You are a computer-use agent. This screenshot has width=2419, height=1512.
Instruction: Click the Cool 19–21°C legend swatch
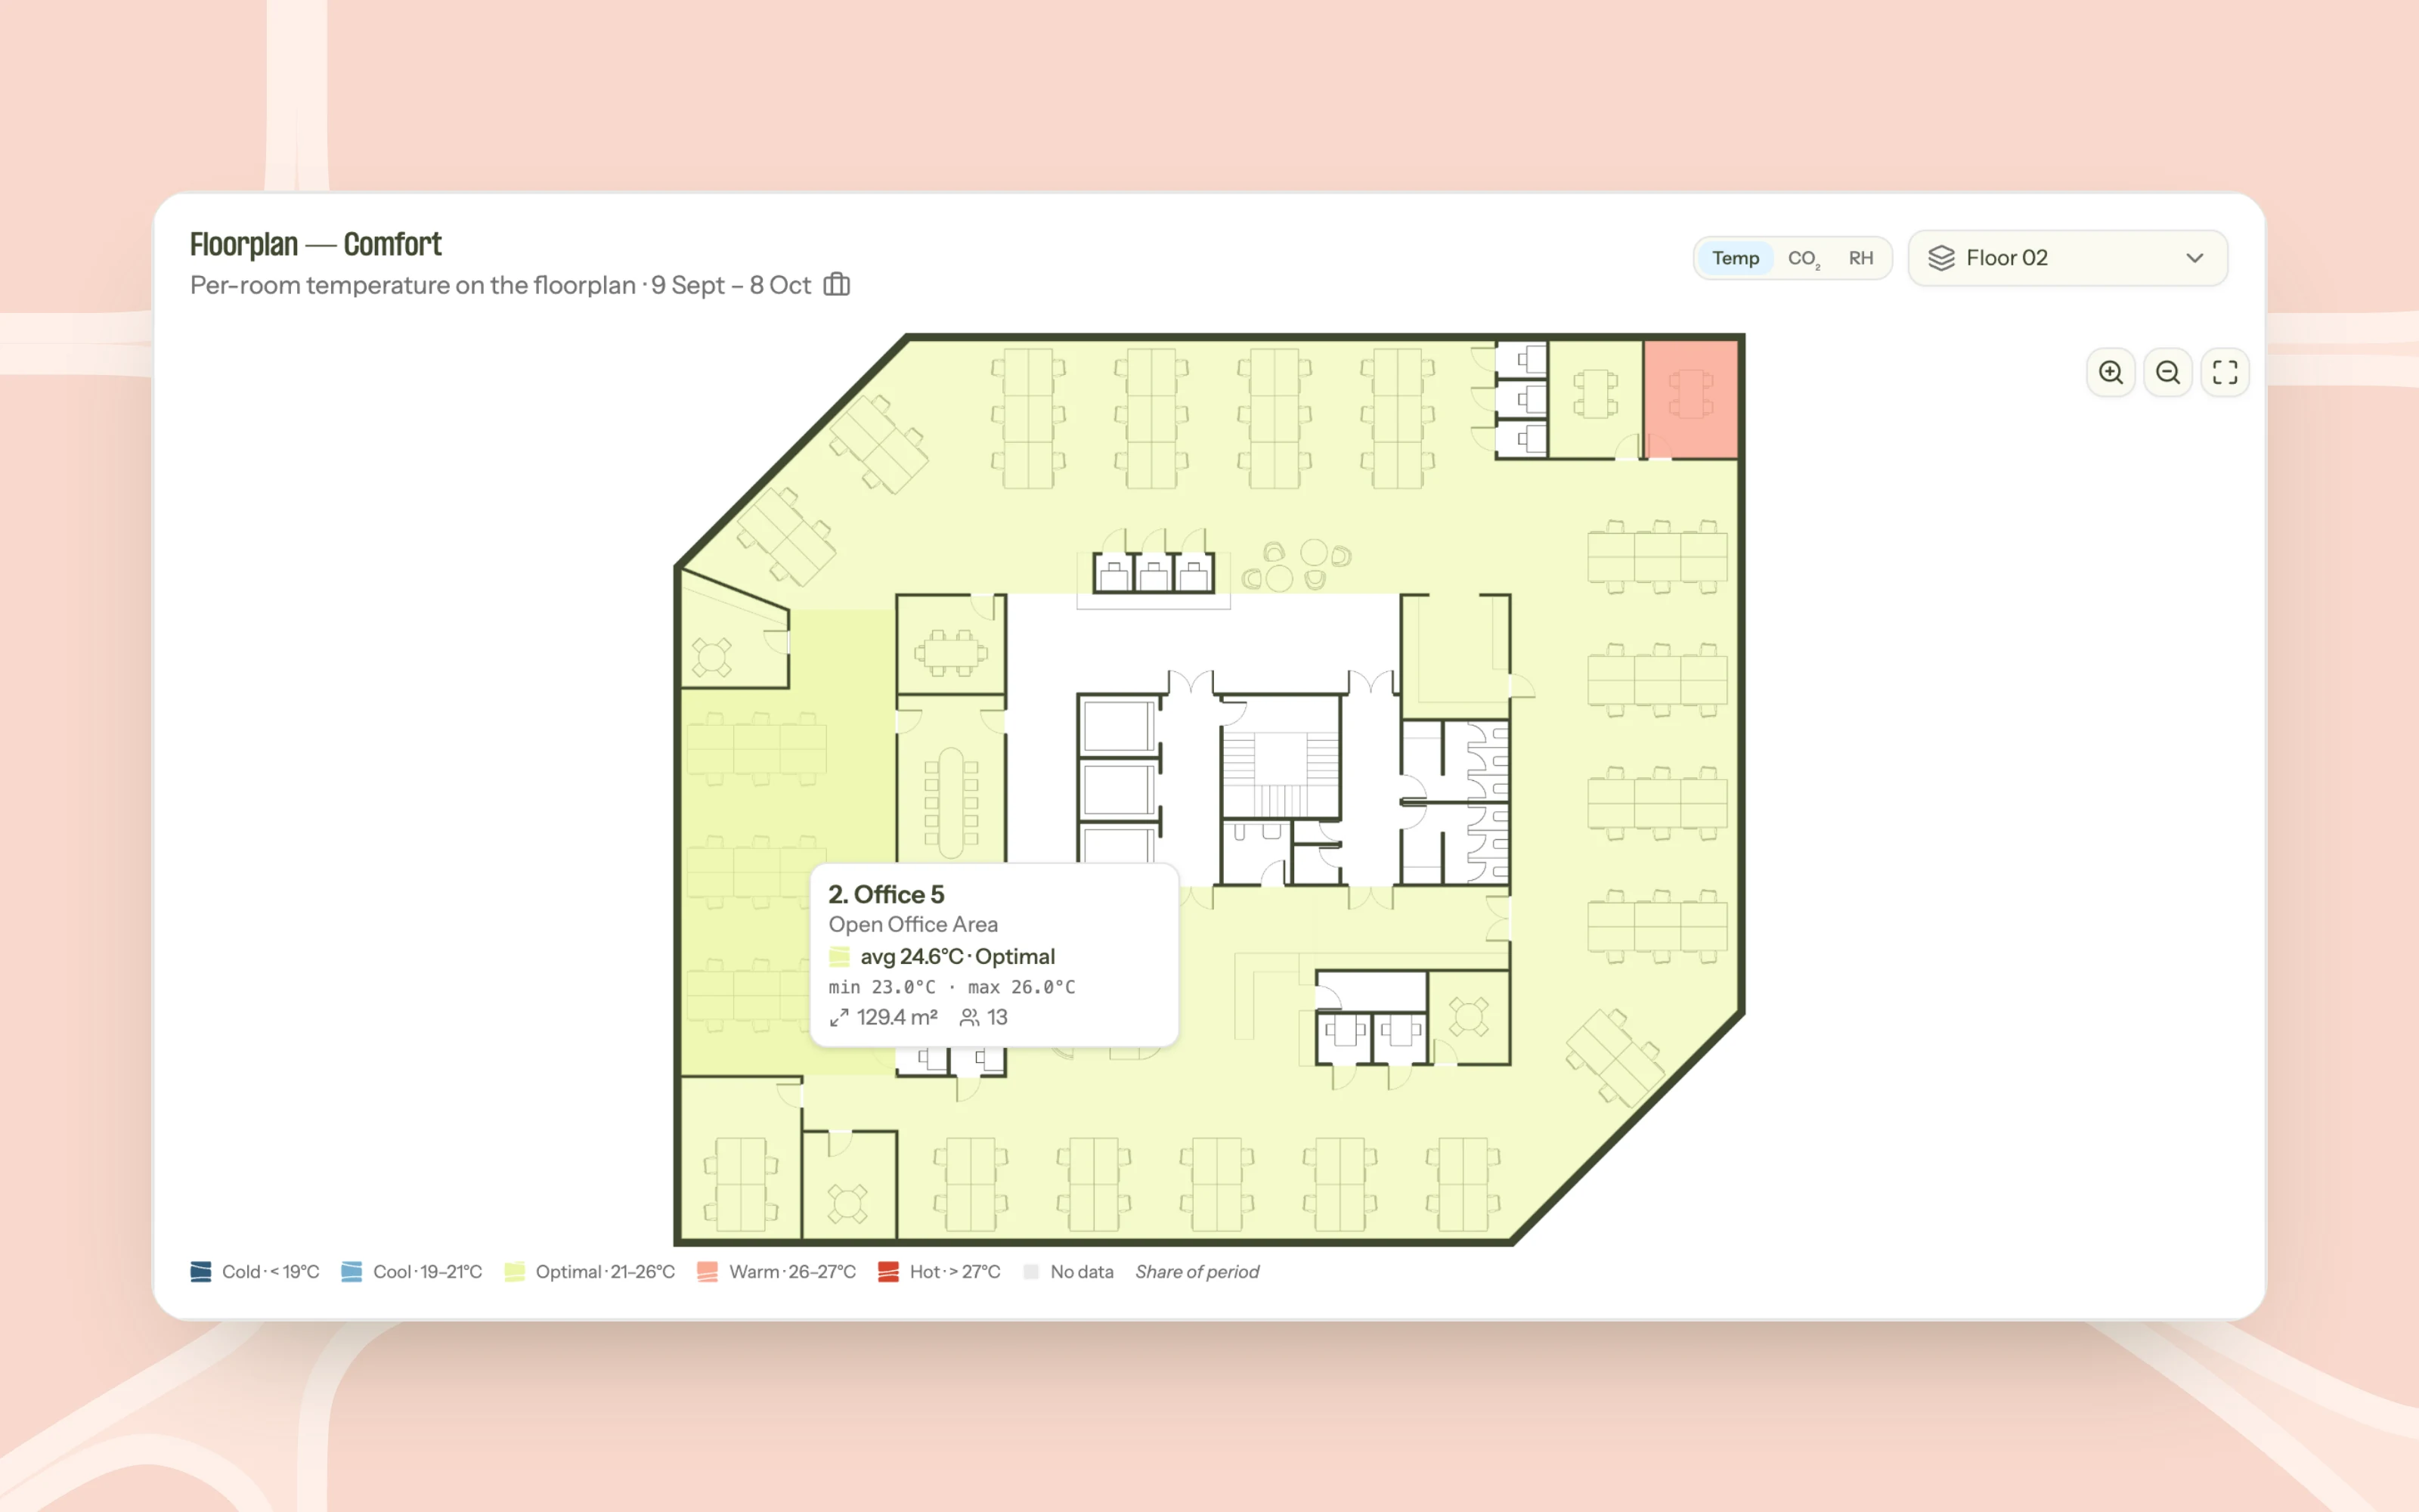[352, 1271]
